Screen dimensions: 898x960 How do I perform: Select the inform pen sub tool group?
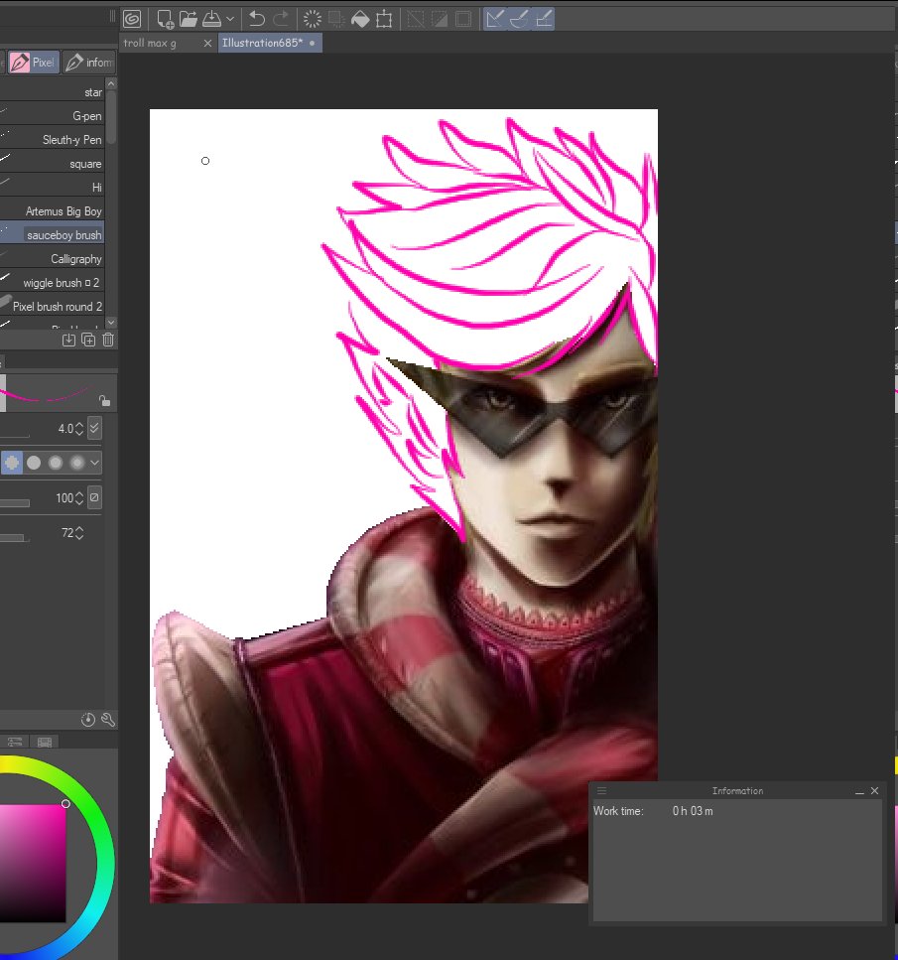(x=89, y=63)
